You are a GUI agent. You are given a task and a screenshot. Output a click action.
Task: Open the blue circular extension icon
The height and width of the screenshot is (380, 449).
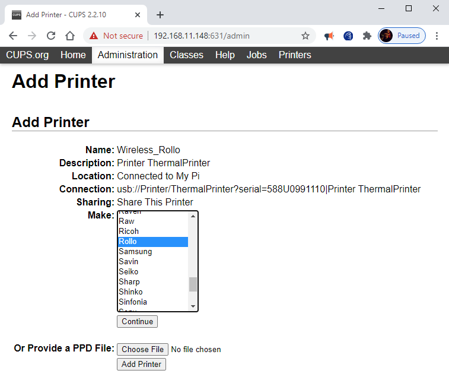click(348, 36)
